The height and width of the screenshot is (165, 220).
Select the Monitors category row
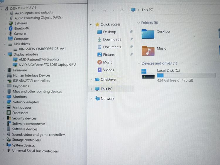pyautogui.click(x=20, y=97)
